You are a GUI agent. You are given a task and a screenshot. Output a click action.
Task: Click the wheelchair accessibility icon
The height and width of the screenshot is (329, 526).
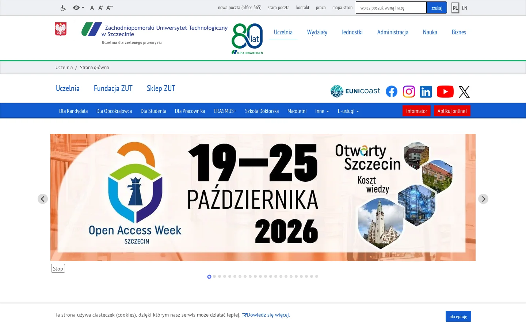click(x=63, y=8)
